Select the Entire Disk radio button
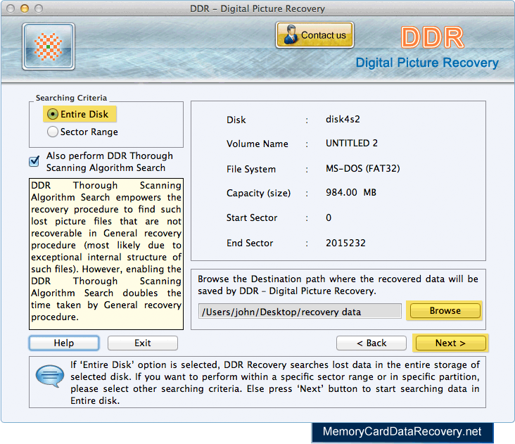Image resolution: width=515 pixels, height=444 pixels. [52, 114]
